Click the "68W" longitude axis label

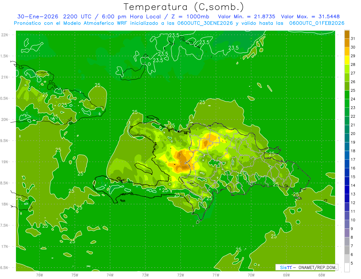[x=322, y=275]
